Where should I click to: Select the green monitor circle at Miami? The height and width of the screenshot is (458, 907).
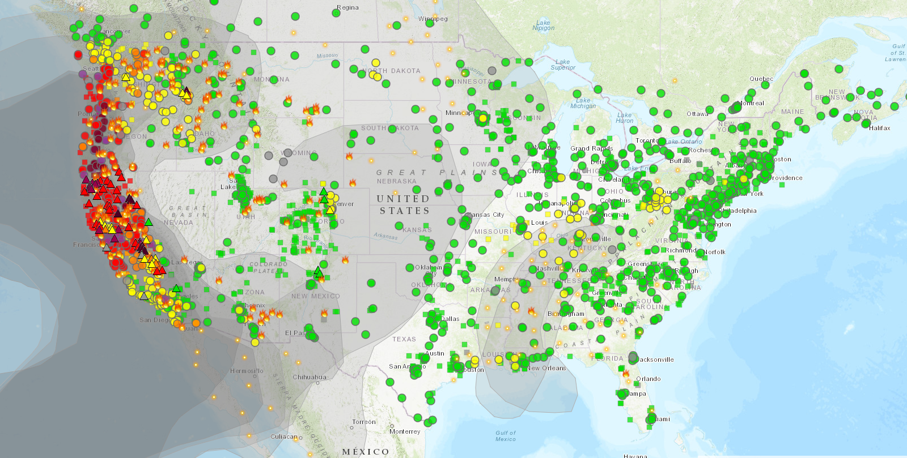(x=651, y=419)
